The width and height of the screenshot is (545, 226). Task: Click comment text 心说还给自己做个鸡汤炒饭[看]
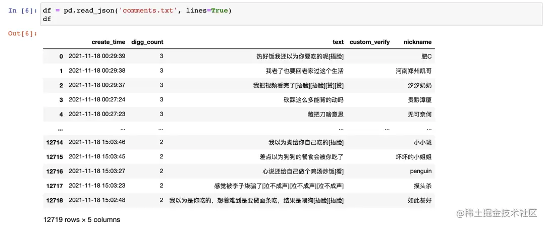(303, 172)
